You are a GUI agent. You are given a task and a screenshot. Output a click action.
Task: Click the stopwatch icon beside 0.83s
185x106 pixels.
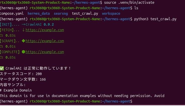2,35
